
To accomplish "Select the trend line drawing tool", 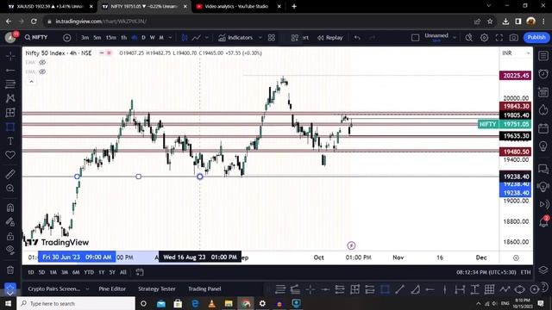I will pos(10,71).
